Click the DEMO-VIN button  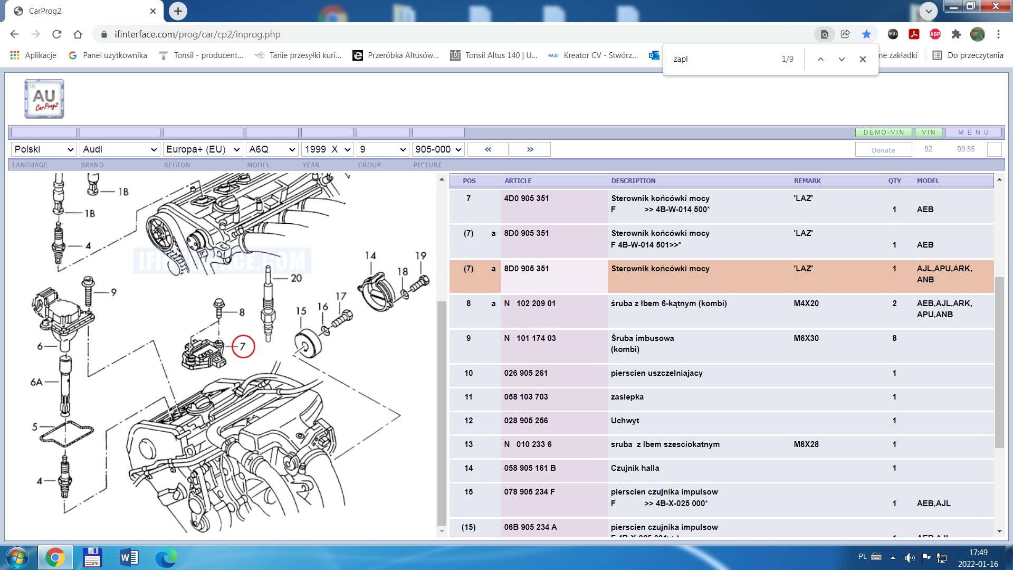tap(884, 132)
